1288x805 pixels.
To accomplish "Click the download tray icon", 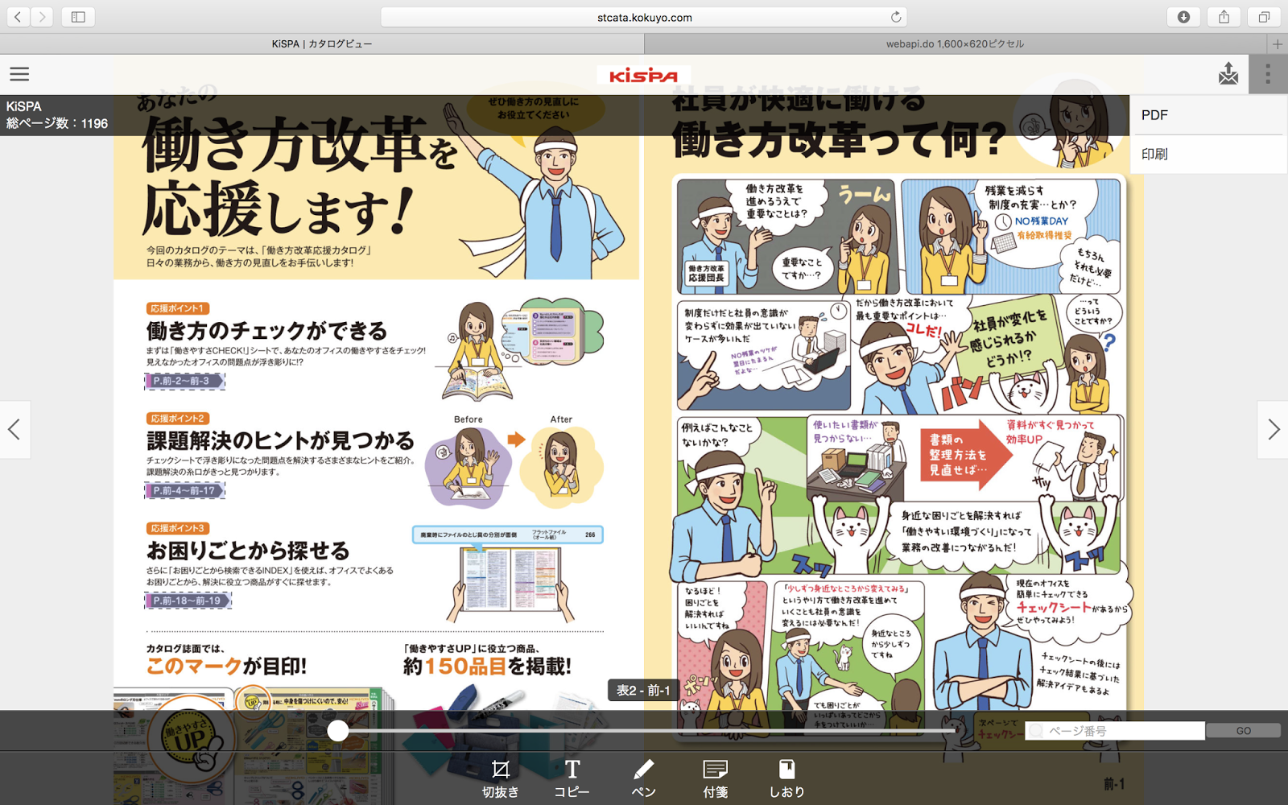I will point(1228,74).
